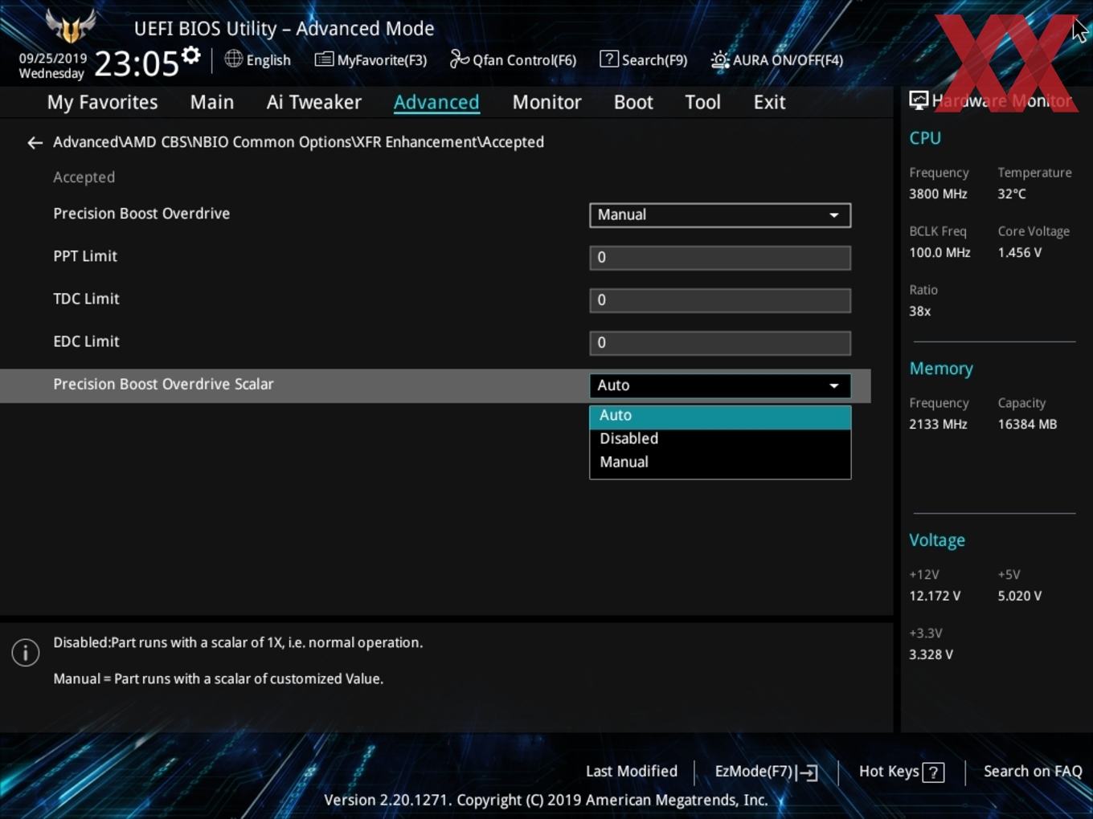Select Disabled option in scalar dropdown list

click(x=720, y=439)
